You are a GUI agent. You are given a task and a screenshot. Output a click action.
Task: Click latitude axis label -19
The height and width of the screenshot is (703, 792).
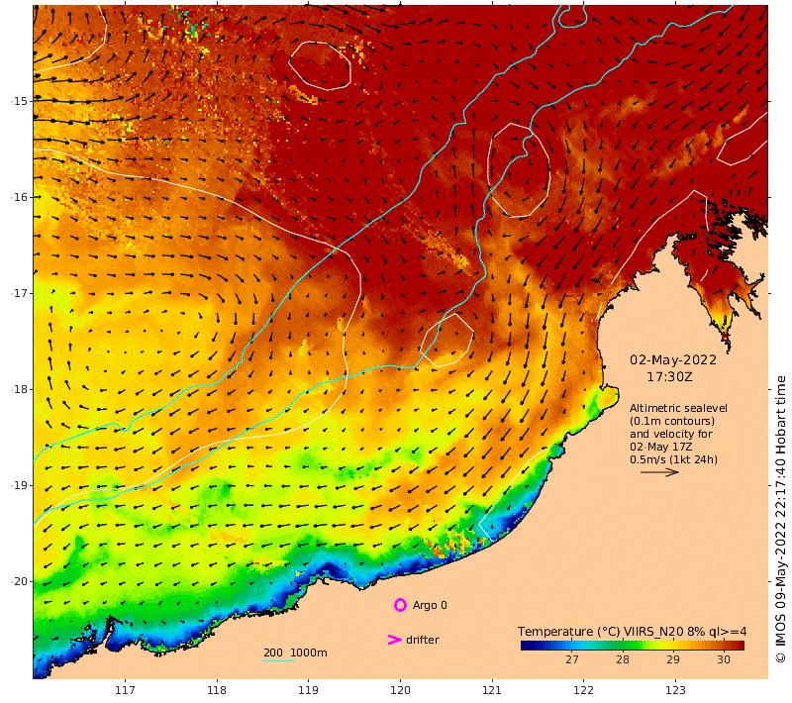pos(19,485)
